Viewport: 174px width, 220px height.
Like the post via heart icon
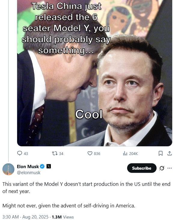point(90,153)
